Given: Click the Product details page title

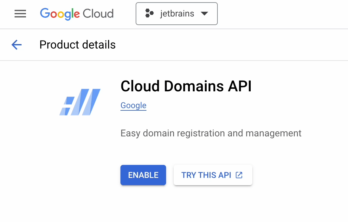Looking at the screenshot, I should tap(77, 45).
